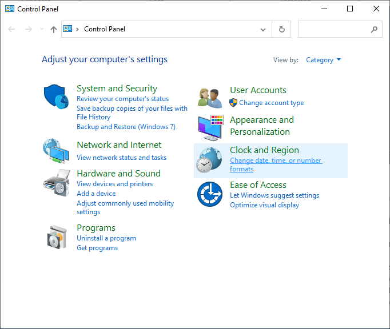Go up one level with up arrow

[x=54, y=29]
